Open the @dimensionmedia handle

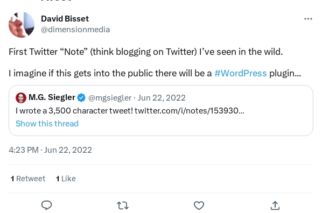(75, 30)
